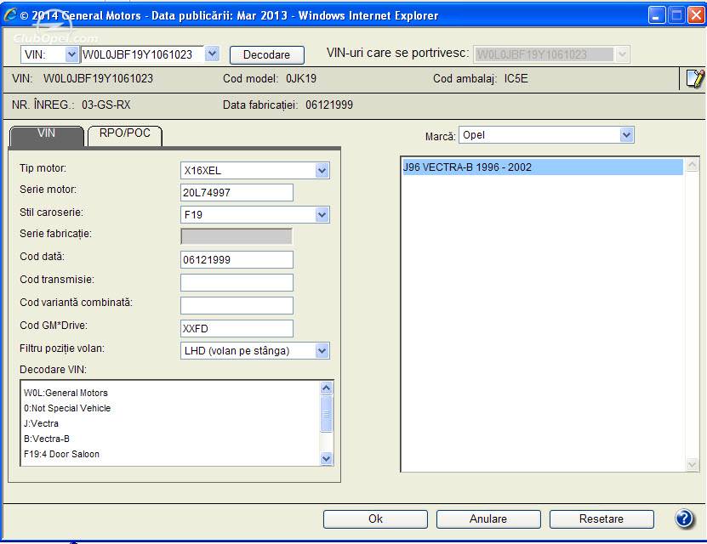Click the Cod GM*Drive field XXFD
Viewport: 707px width, 544px height.
point(237,328)
